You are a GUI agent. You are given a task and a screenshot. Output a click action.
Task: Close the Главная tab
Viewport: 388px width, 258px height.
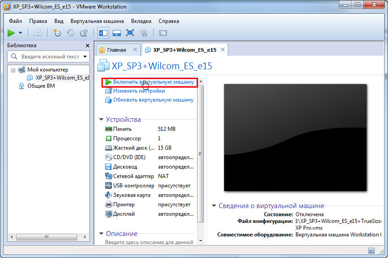pos(135,49)
